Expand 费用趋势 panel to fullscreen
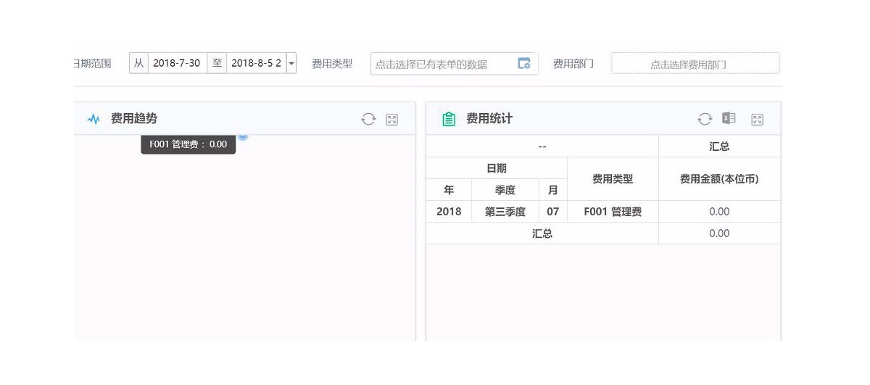This screenshot has height=385, width=870. 392,120
